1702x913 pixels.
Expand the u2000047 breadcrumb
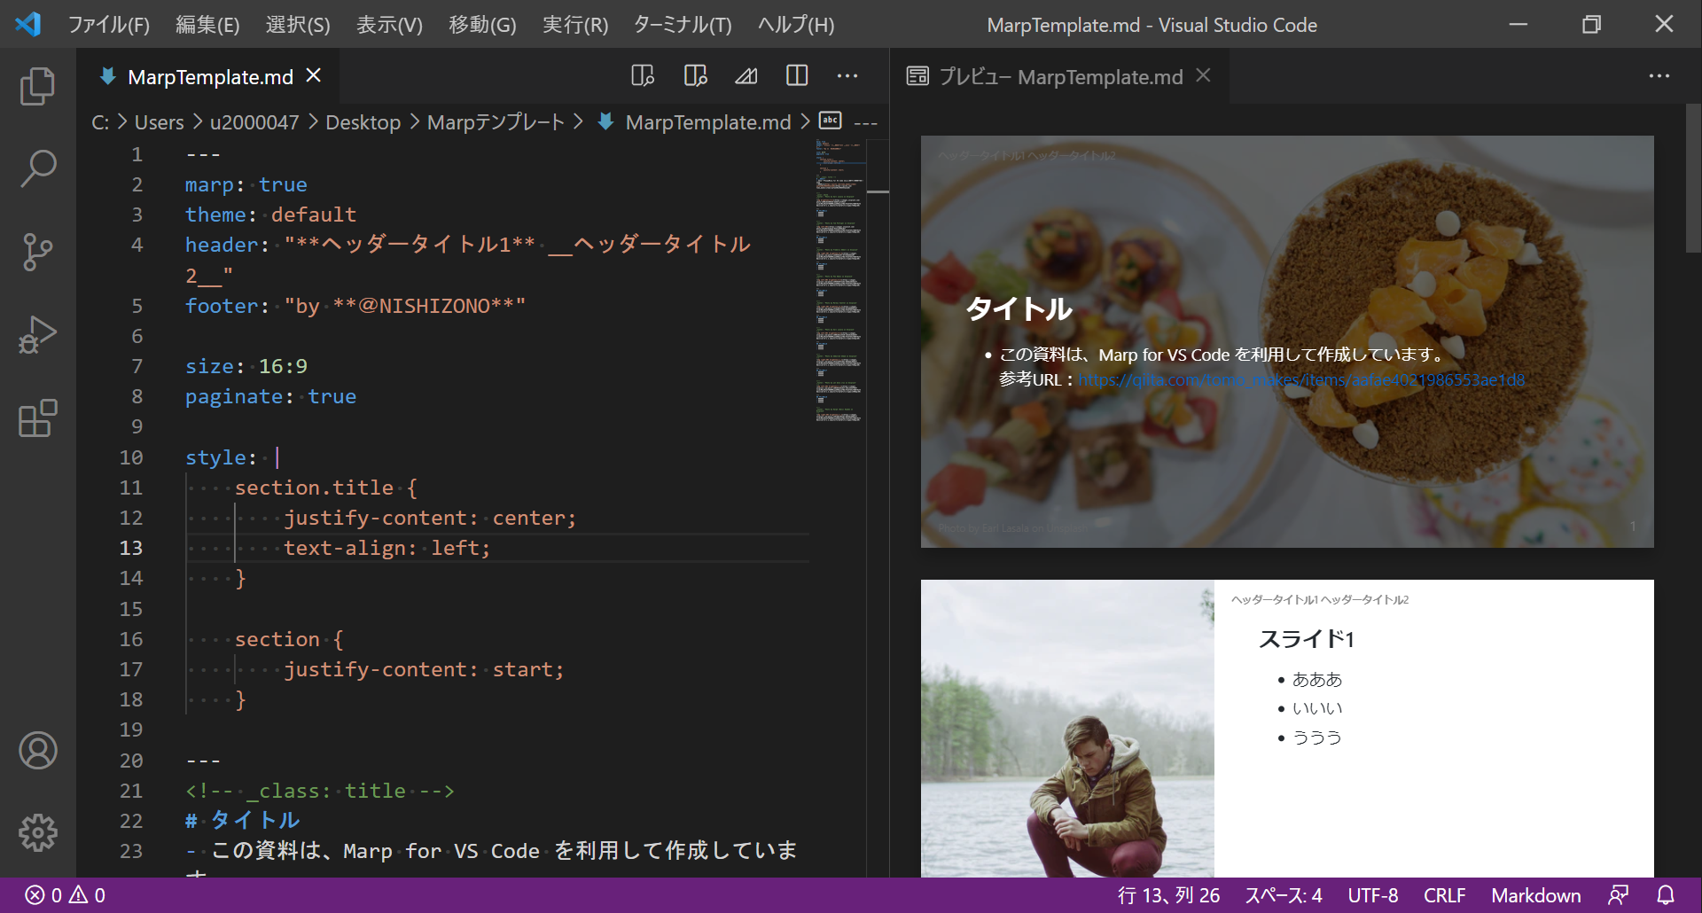point(254,122)
